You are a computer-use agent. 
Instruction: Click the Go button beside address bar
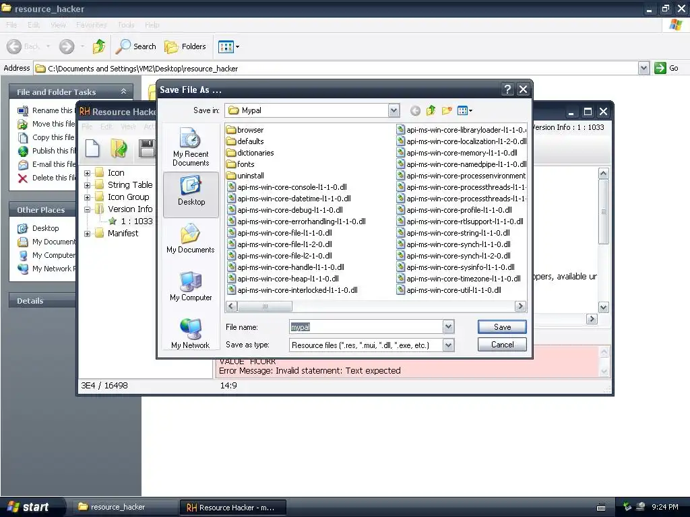click(666, 68)
